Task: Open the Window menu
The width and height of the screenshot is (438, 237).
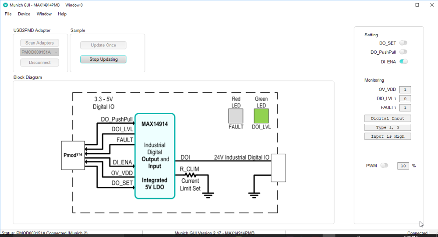Action: pos(44,14)
